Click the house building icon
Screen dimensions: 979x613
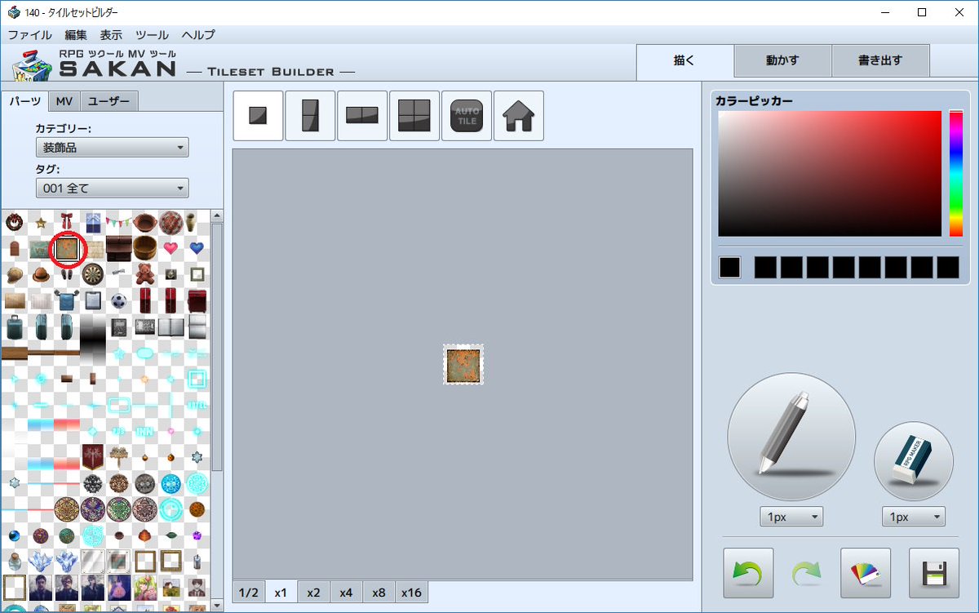pos(519,116)
